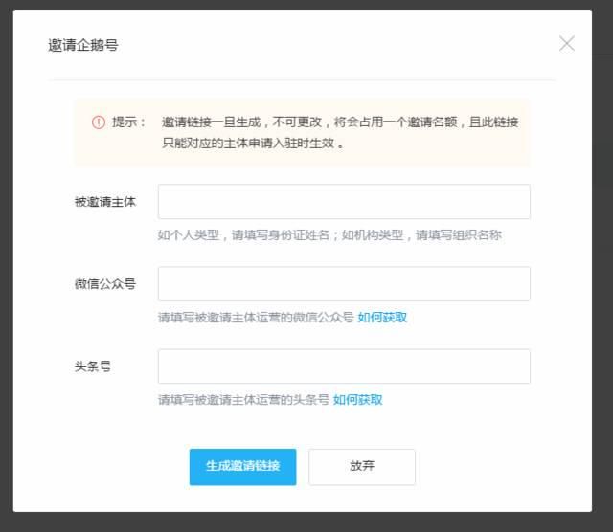Click the hint text 如个人类型，请填写身份证姓名
This screenshot has width=613, height=532.
tap(243, 235)
